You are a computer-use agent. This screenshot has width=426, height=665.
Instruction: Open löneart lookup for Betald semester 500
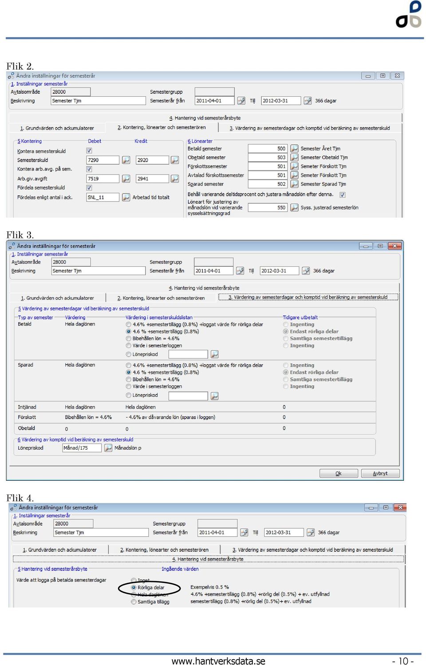coord(294,148)
